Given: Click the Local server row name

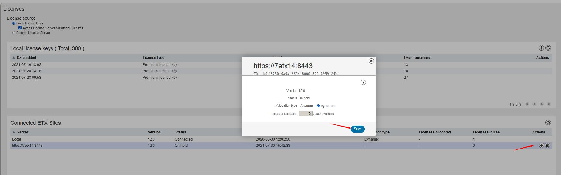Looking at the screenshot, I should (16, 139).
